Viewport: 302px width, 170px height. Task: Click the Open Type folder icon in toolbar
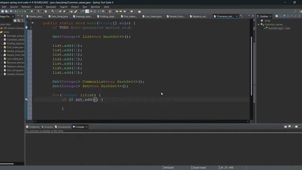pyautogui.click(x=71, y=11)
